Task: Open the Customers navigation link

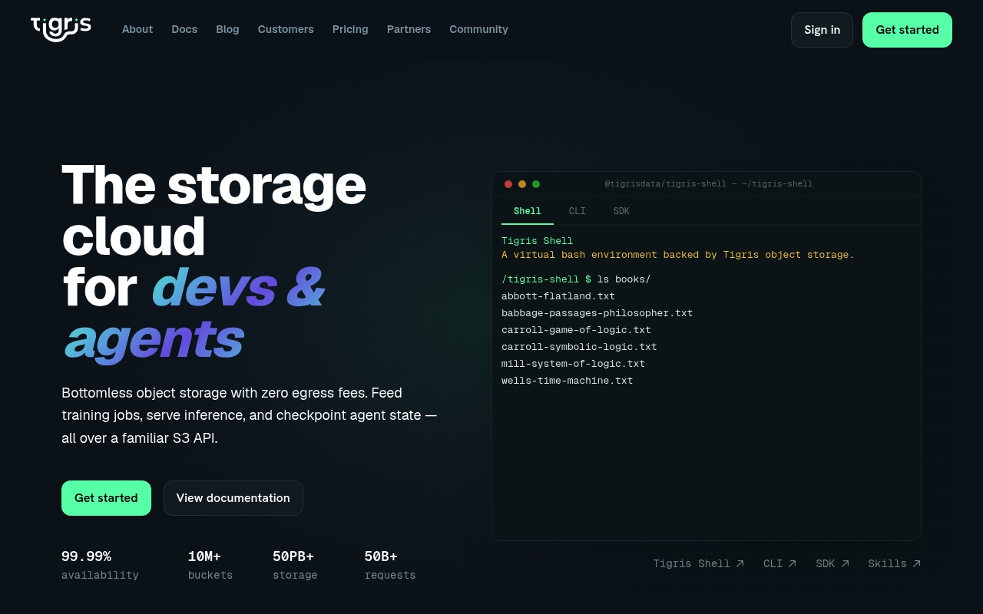Action: 286,29
